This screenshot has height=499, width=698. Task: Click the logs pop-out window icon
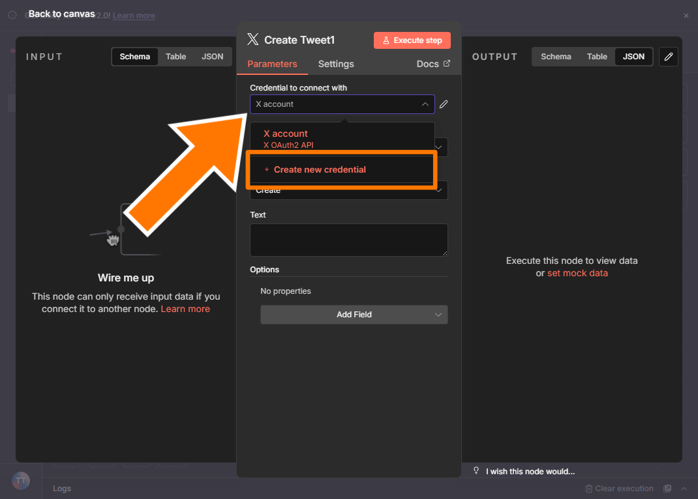coord(667,489)
